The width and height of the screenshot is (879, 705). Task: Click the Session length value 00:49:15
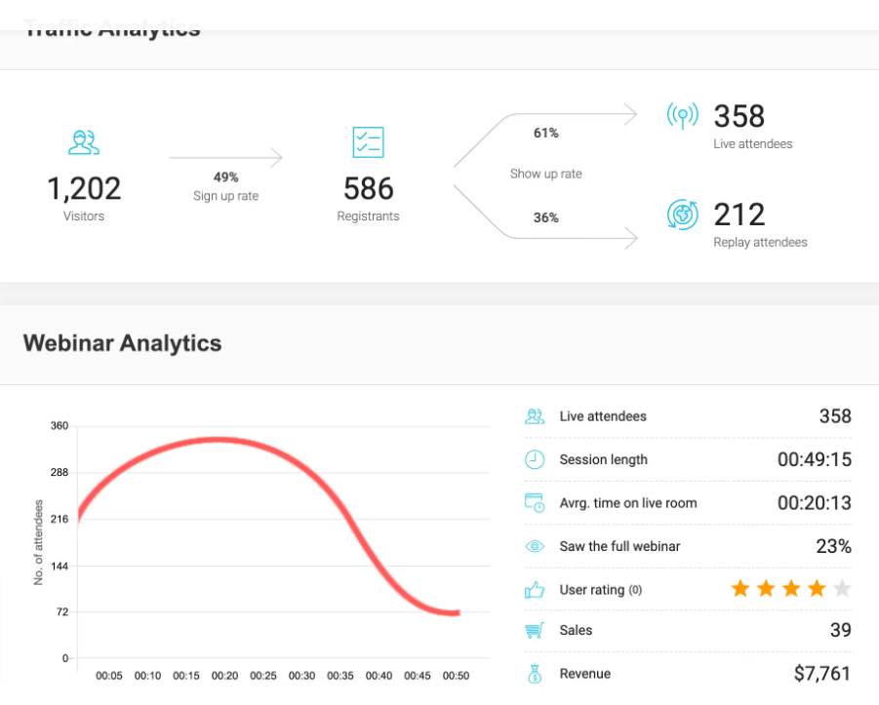point(814,459)
